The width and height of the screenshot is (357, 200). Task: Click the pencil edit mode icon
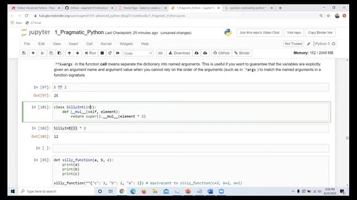(x=308, y=44)
